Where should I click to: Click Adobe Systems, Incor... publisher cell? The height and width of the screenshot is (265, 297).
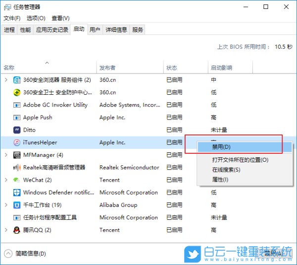click(x=130, y=105)
